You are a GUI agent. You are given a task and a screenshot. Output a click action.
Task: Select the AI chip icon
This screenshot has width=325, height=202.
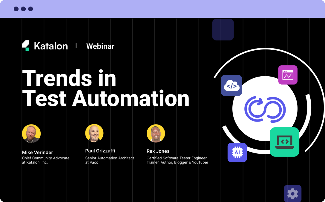(x=237, y=152)
